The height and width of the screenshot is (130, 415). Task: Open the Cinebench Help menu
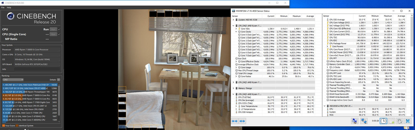(x=9, y=7)
